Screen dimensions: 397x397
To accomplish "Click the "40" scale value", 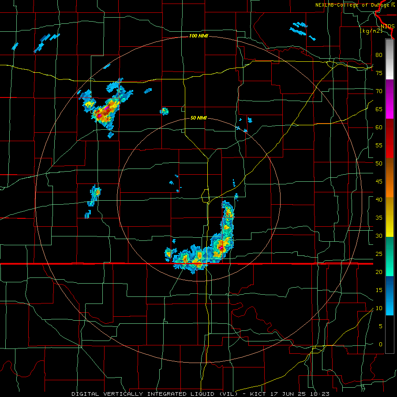I will (x=379, y=200).
